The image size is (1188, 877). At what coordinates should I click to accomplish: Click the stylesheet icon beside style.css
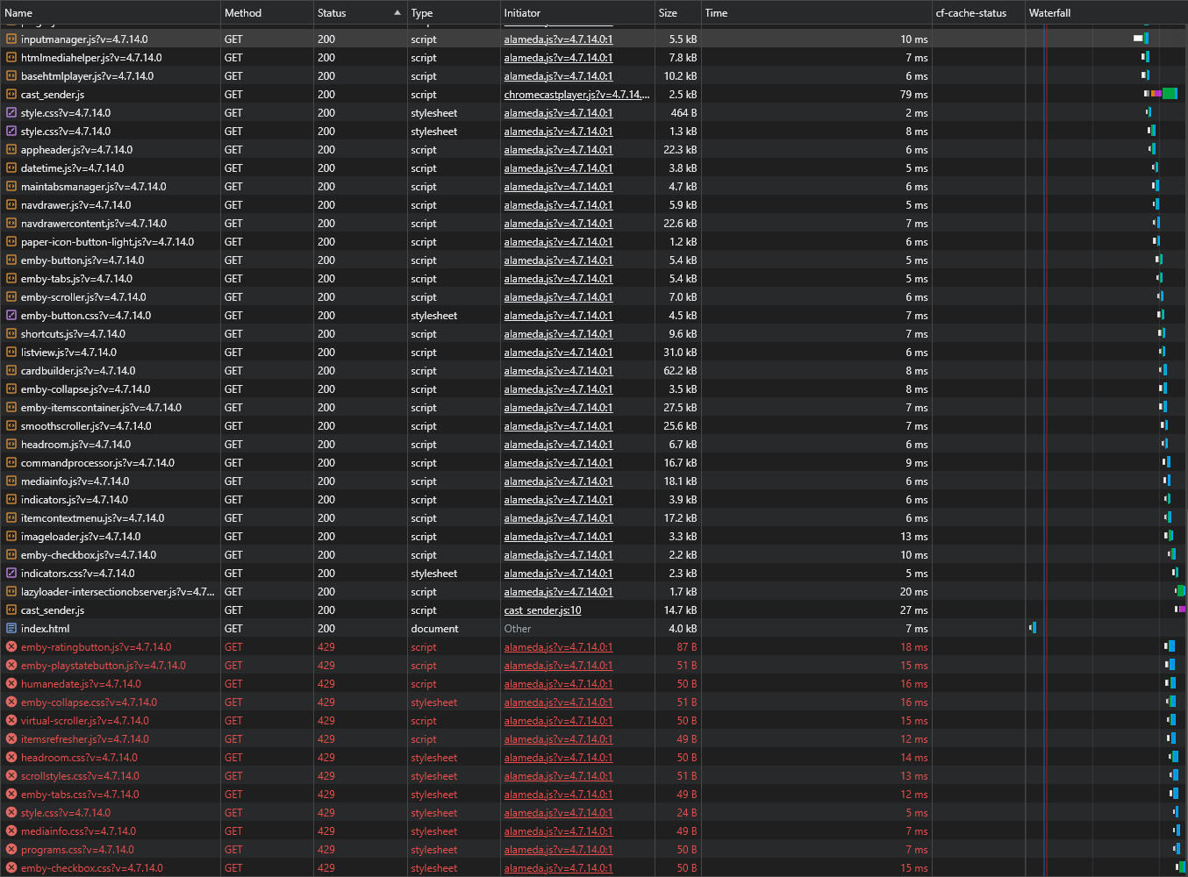pos(11,112)
